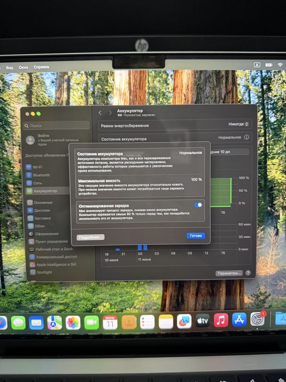Image resolution: width=286 pixels, height=382 pixels.
Task: Select Основные in the settings sidebar
Action: pos(40,202)
